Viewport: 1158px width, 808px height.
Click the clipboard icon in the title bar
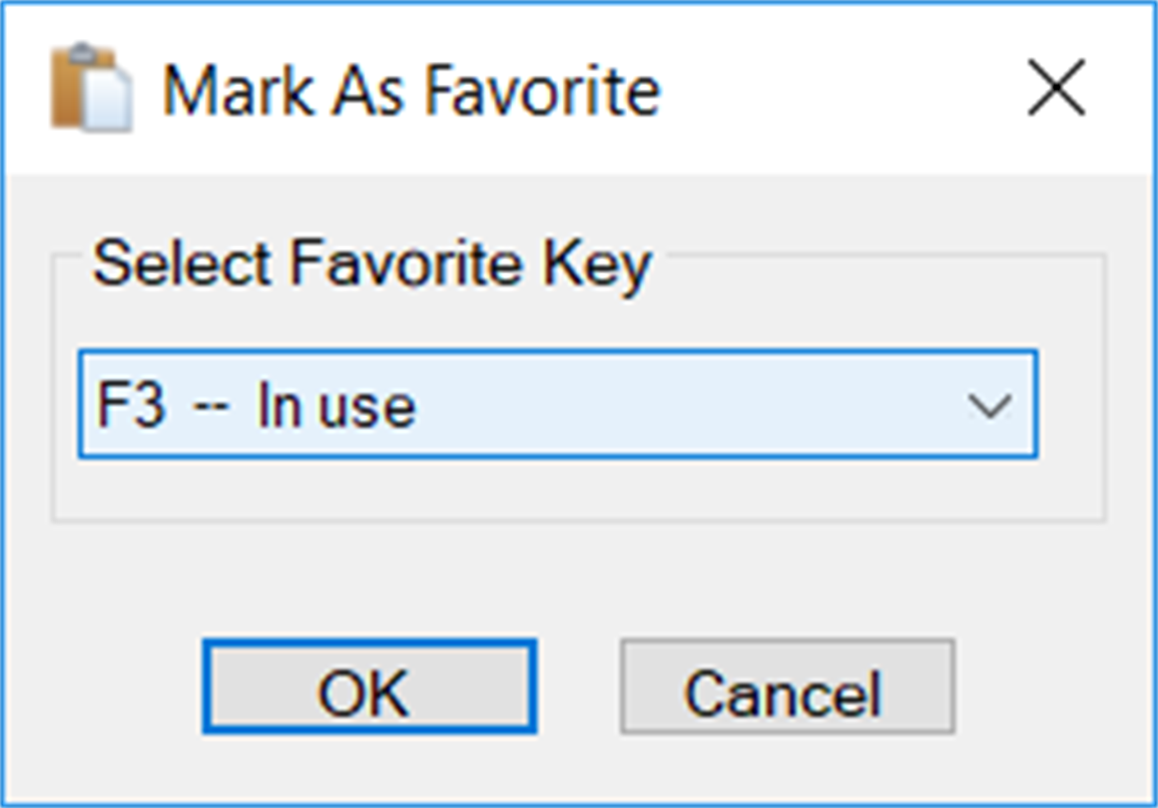tap(90, 89)
